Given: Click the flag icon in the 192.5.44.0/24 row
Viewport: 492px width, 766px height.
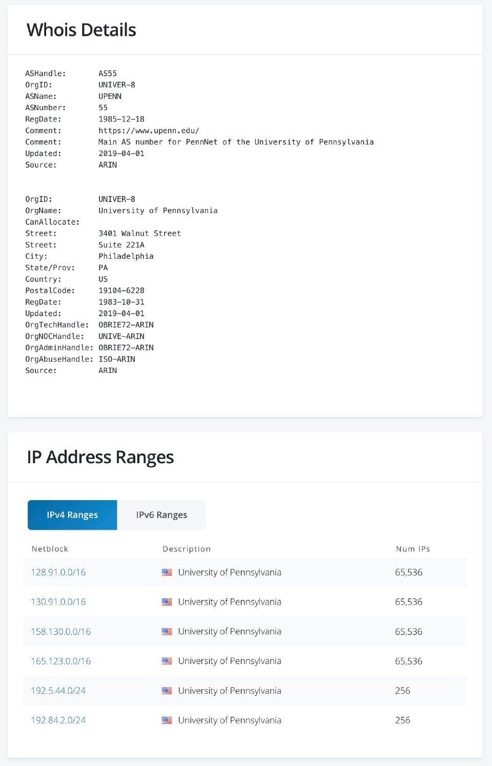Looking at the screenshot, I should coord(167,691).
